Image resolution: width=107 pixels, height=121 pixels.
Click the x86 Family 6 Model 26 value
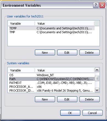65,91
